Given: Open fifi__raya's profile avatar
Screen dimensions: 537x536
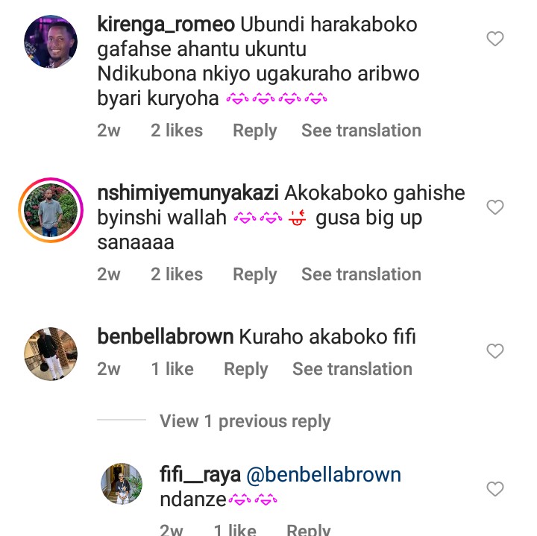Looking at the screenshot, I should pos(122,485).
